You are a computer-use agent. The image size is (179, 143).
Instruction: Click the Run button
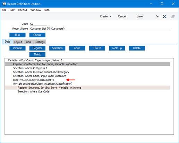(17, 35)
